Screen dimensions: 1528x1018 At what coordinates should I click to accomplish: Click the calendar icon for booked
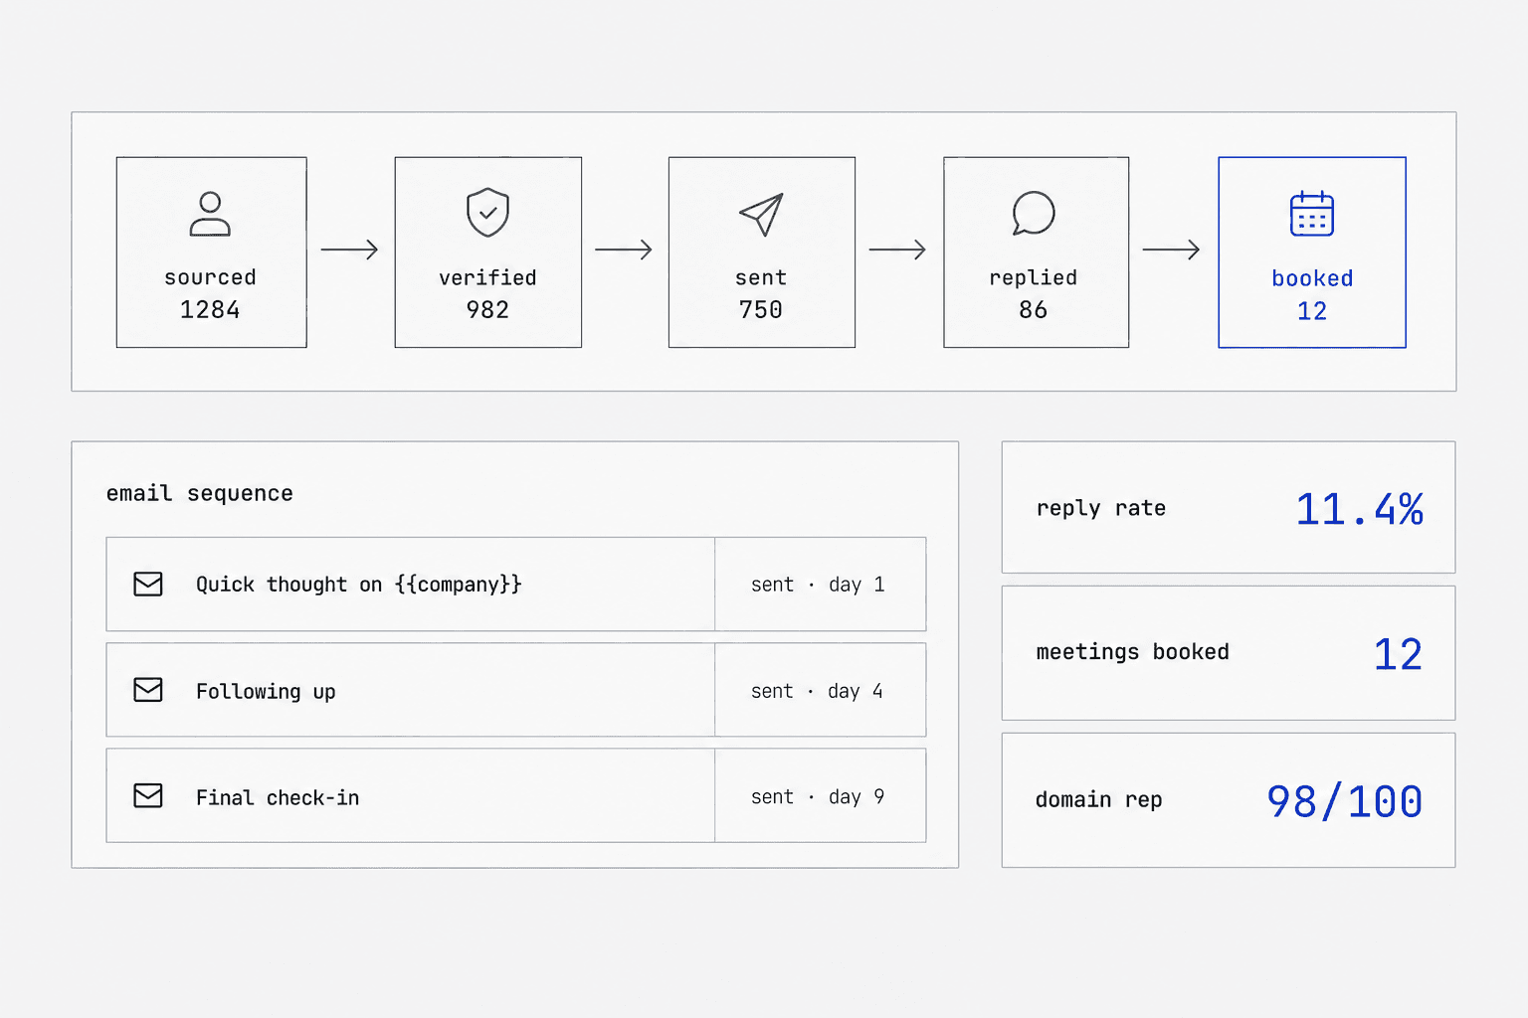coord(1311,213)
